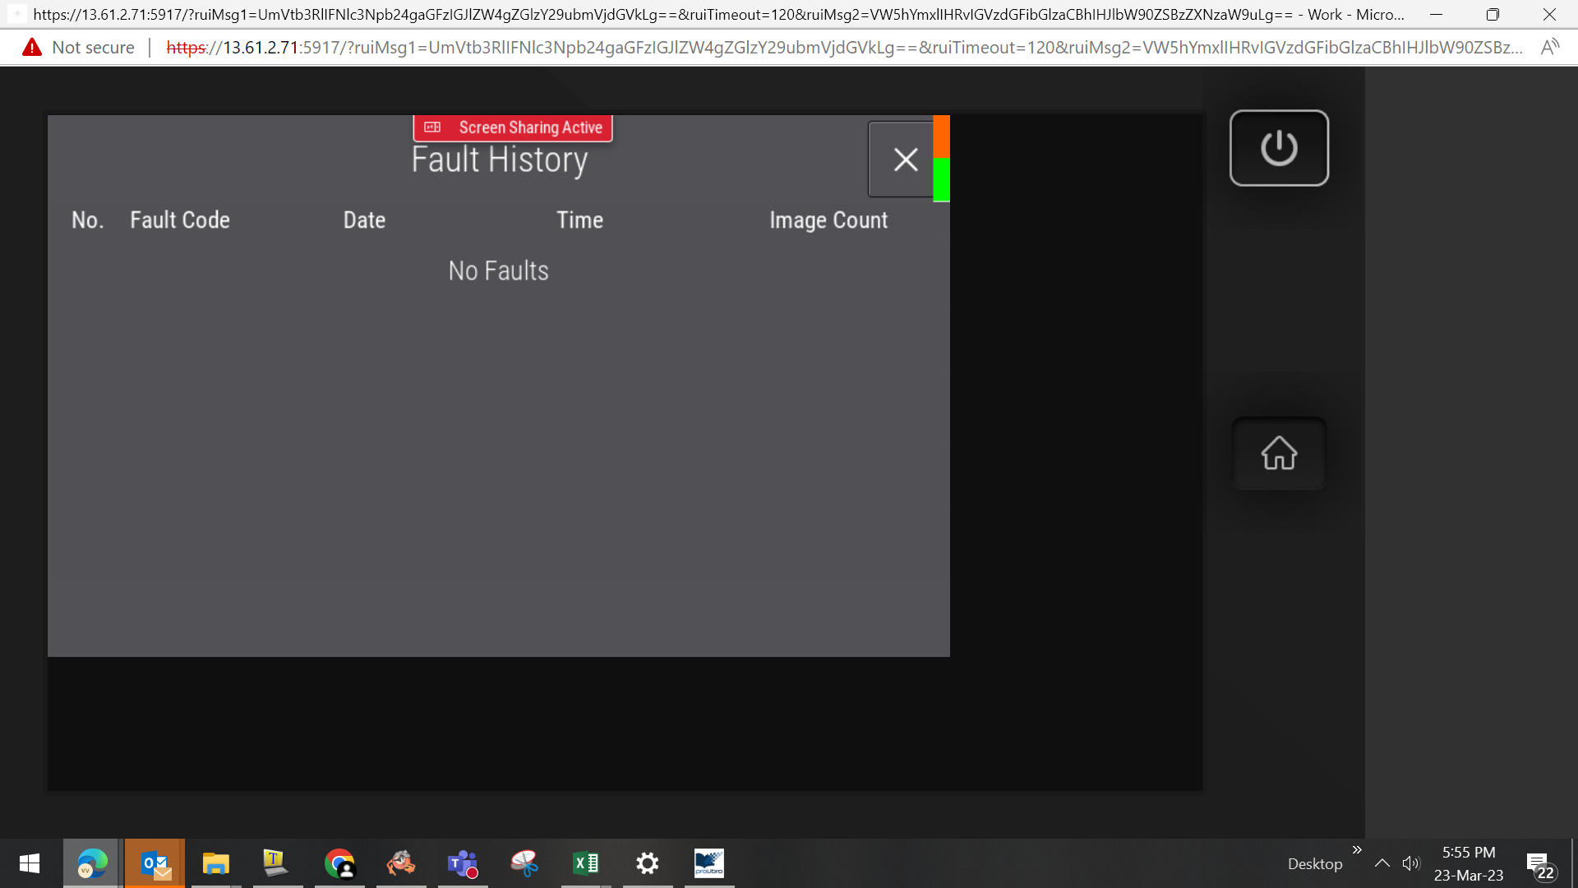Open Outlook from the taskbar
Image resolution: width=1578 pixels, height=888 pixels.
(155, 863)
